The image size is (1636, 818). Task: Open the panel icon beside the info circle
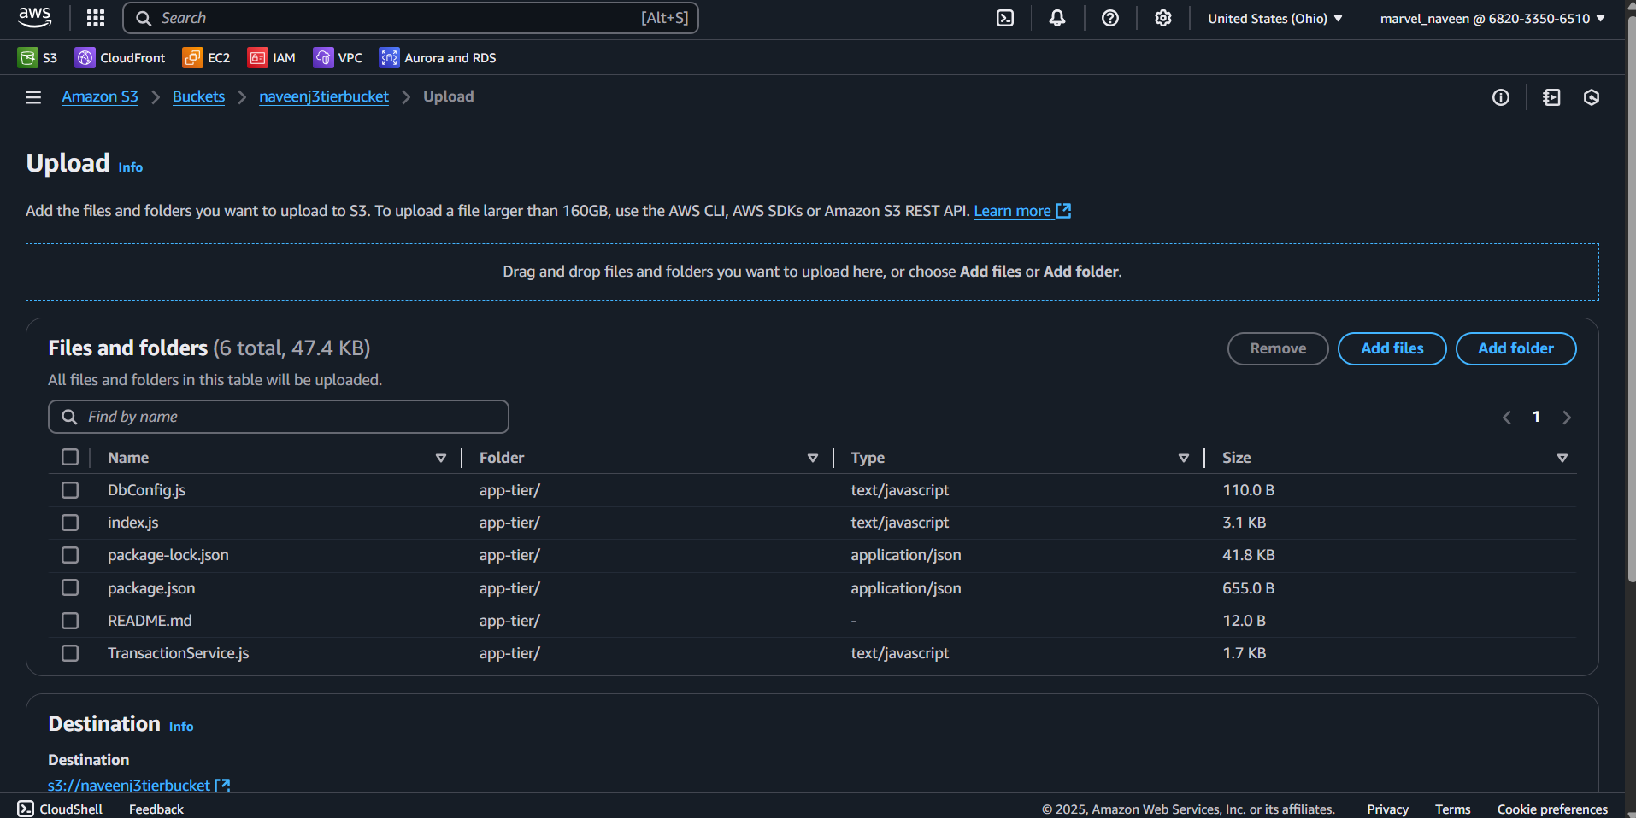(1551, 97)
